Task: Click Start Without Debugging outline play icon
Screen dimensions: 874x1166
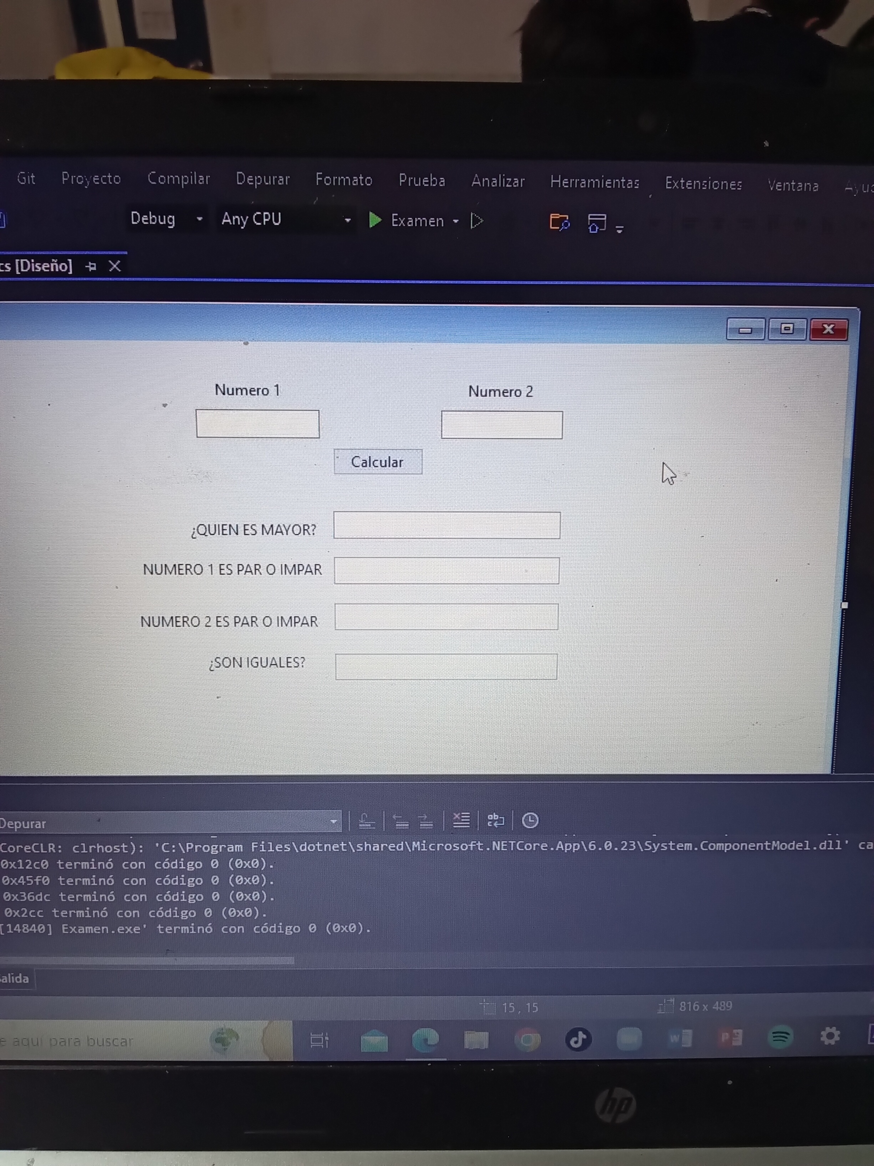Action: pyautogui.click(x=476, y=221)
